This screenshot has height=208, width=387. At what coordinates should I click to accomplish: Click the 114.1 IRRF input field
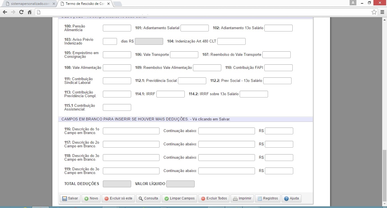click(x=170, y=94)
